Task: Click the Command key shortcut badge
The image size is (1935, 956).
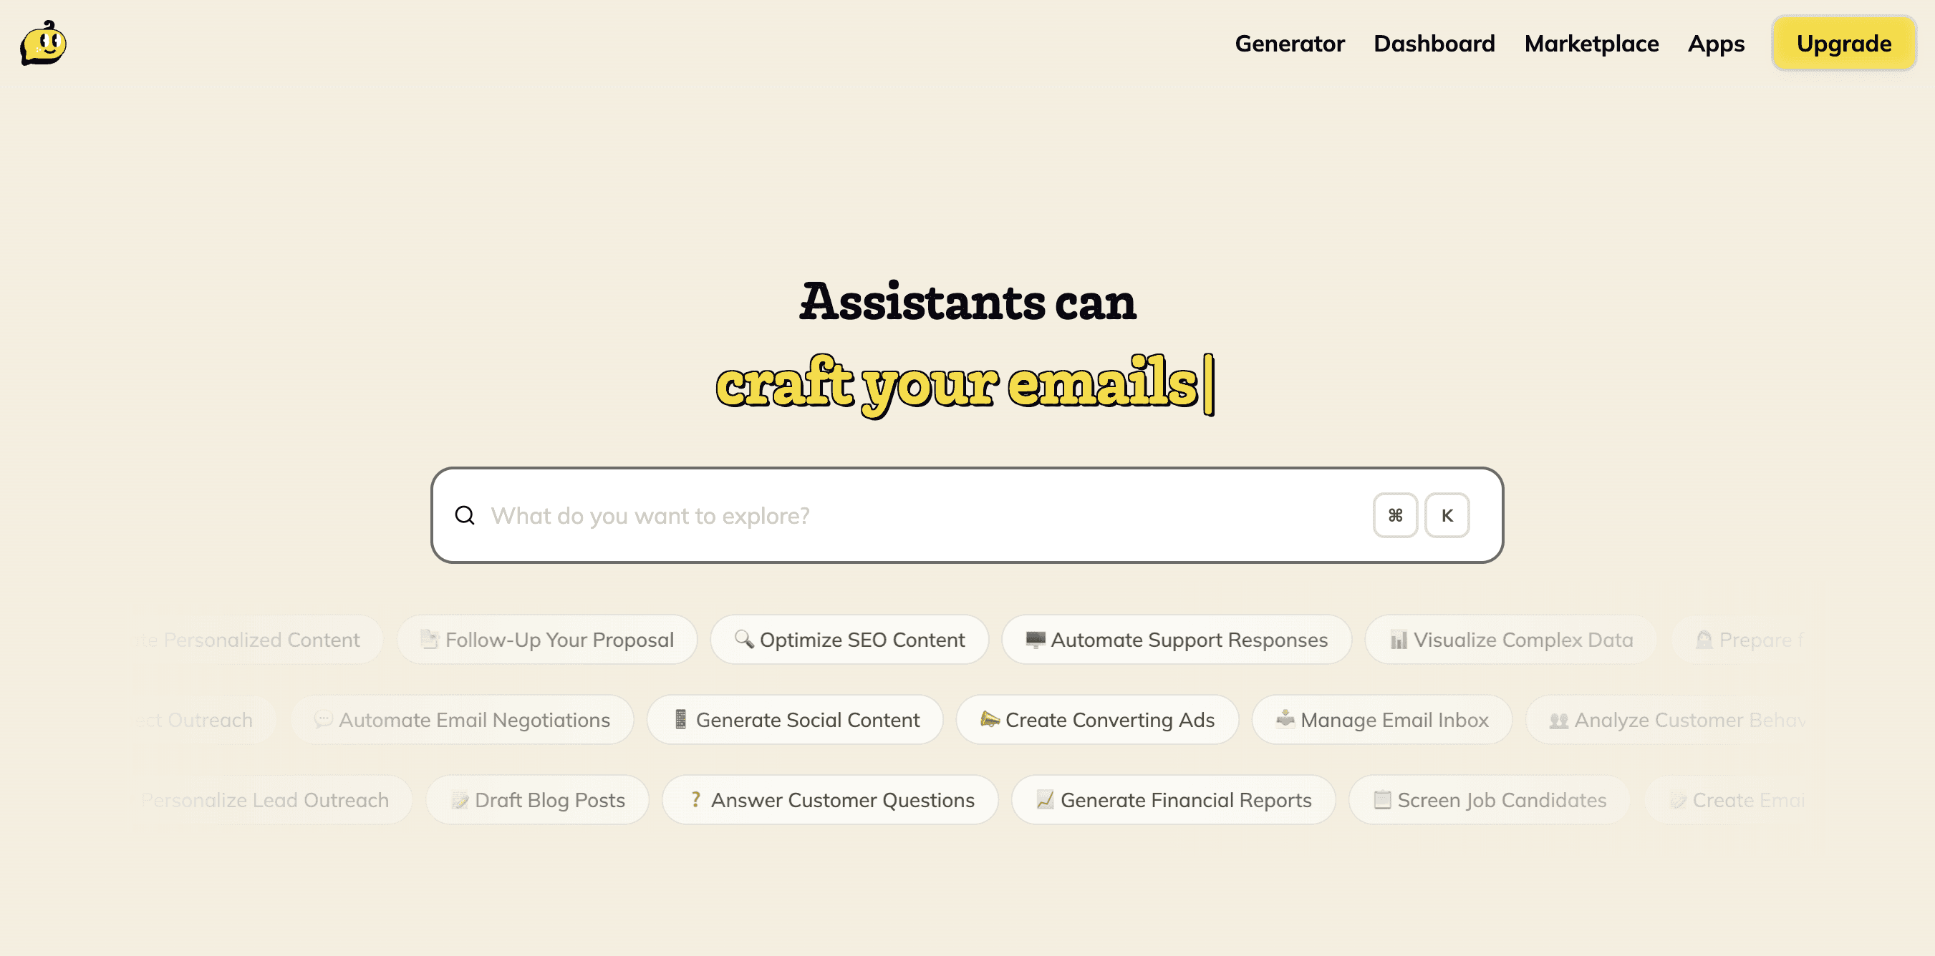Action: 1395,515
